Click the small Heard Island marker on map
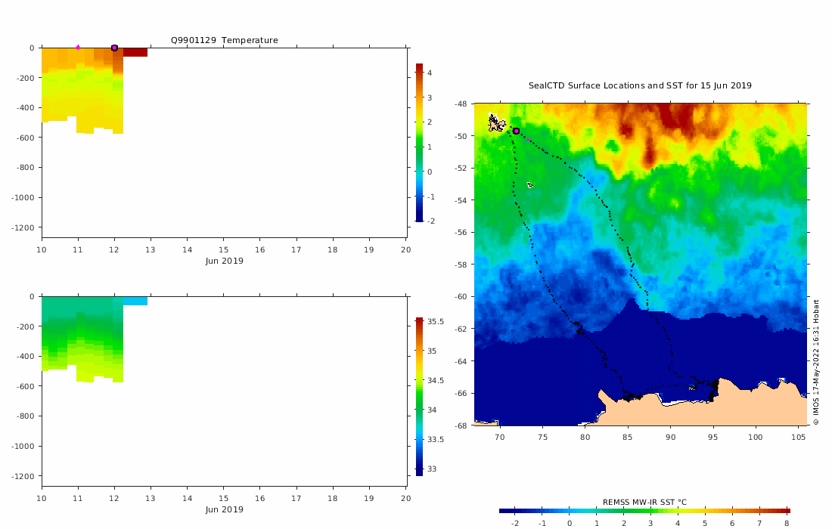The height and width of the screenshot is (529, 832). pos(529,185)
